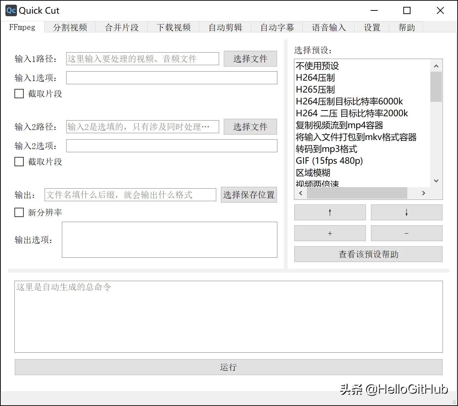Viewport: 458px width, 406px height.
Task: Close the Quick Cut window
Action: (440, 10)
